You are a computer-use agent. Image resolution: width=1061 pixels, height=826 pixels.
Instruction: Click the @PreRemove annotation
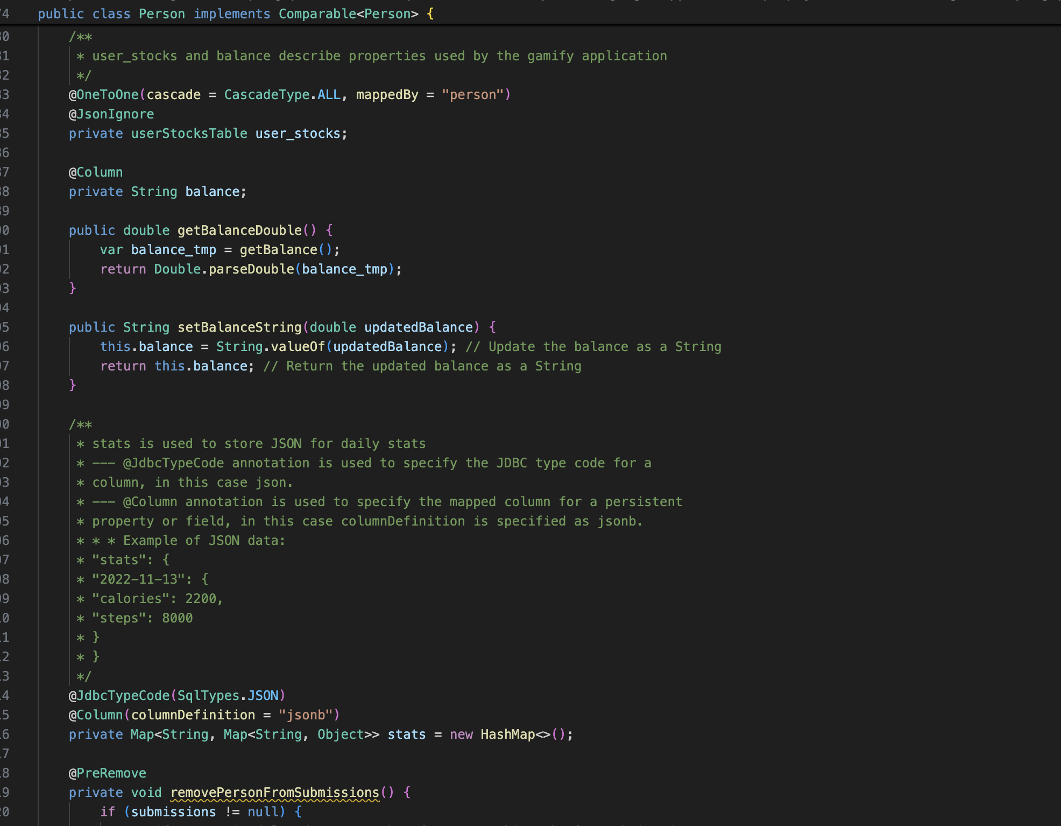click(x=108, y=773)
